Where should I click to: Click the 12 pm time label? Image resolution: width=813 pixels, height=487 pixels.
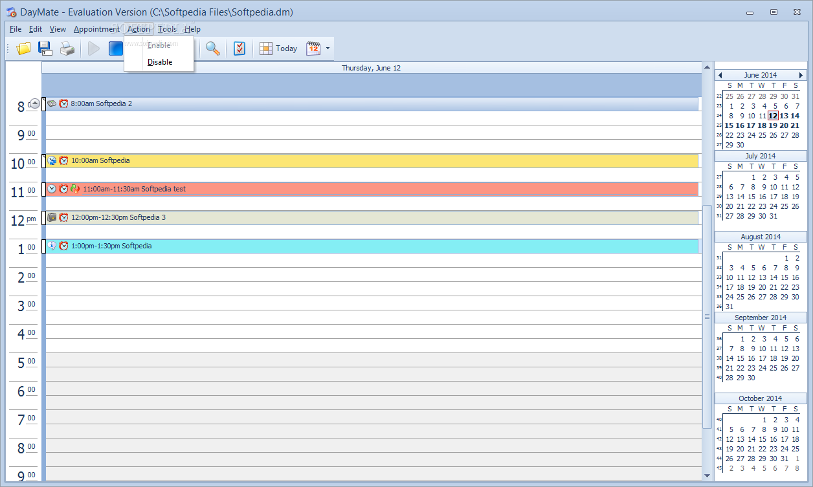point(24,221)
